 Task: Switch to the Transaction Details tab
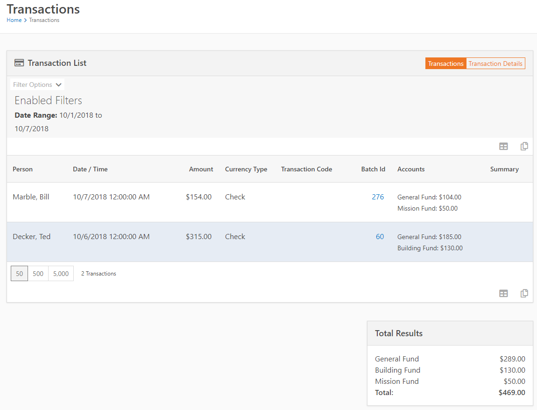[x=495, y=63]
